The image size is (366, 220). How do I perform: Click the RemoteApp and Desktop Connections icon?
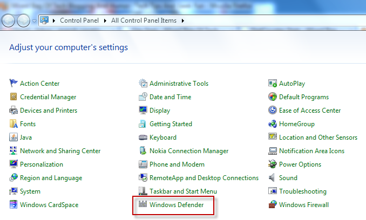[x=143, y=177]
